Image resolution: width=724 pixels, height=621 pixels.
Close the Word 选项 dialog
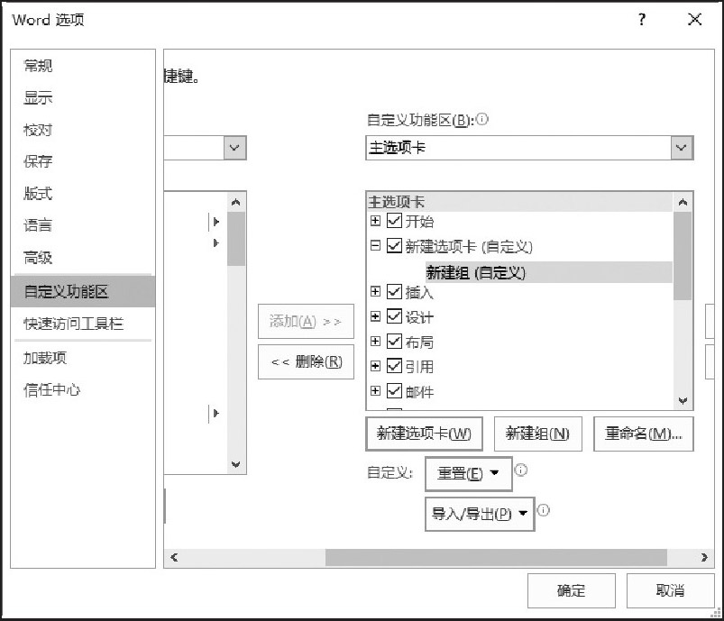pos(695,20)
